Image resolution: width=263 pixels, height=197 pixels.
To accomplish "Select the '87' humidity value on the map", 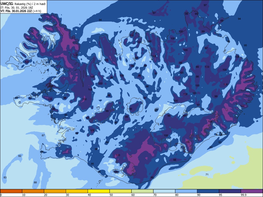I will tap(43, 135).
